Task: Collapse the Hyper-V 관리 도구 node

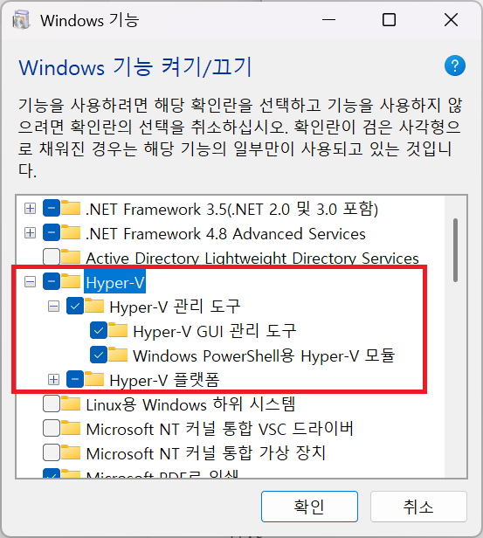Action: point(53,306)
